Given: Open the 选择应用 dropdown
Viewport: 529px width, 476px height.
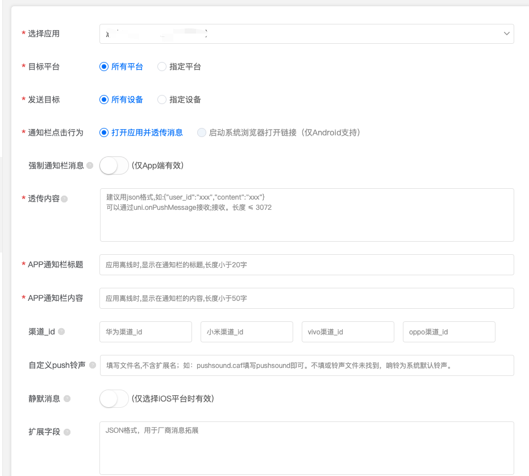Looking at the screenshot, I should [306, 34].
